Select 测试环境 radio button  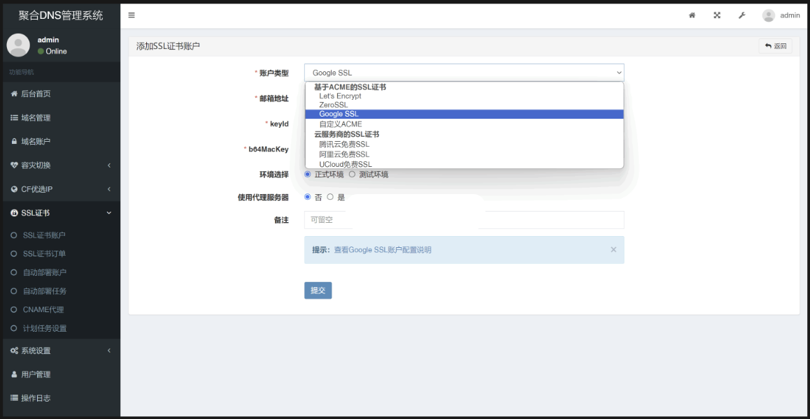(353, 175)
